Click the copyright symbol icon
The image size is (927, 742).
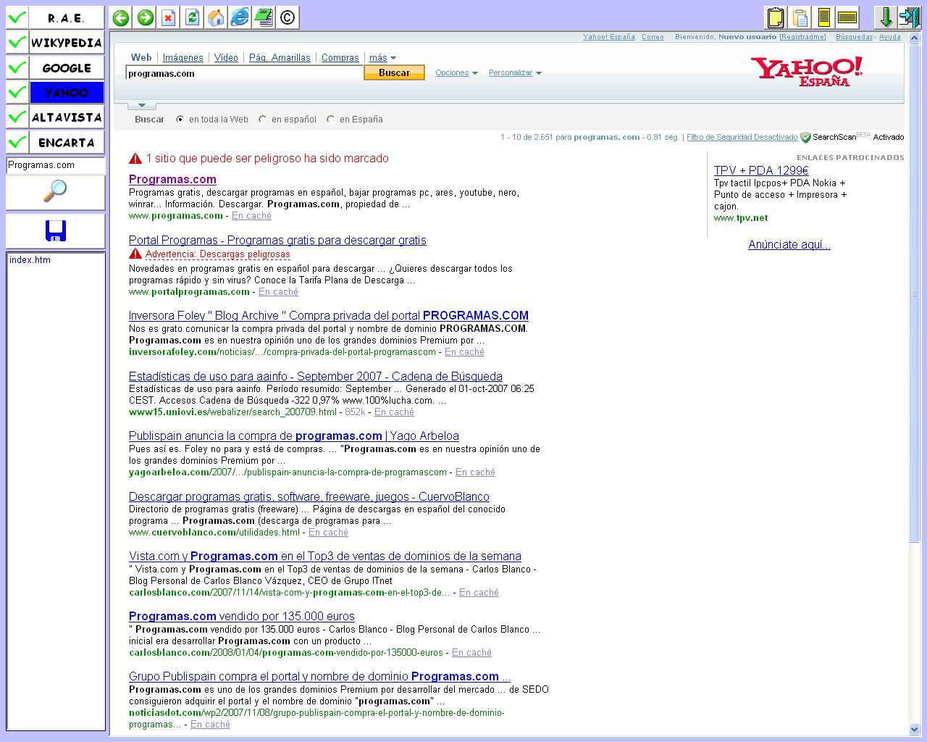[x=288, y=17]
